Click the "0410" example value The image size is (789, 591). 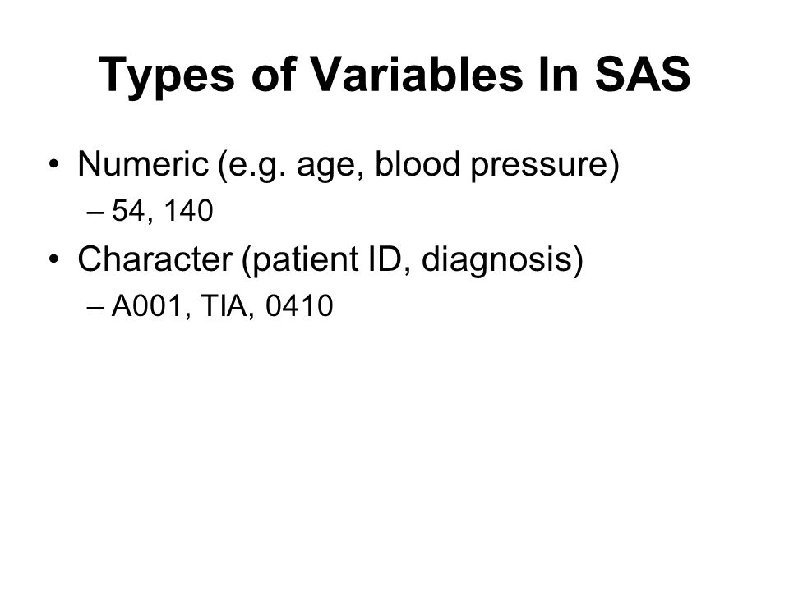pos(299,305)
